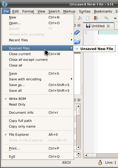Click line number 1 in the editor gutter
The width and height of the screenshot is (118, 168).
click(x=86, y=33)
